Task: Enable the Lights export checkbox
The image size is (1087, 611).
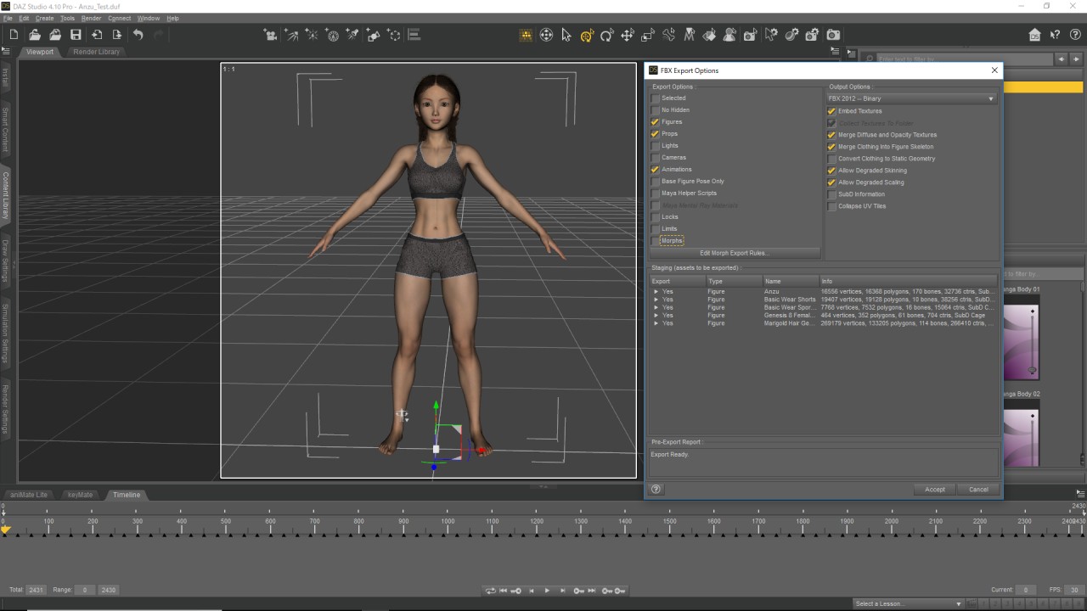Action: pos(656,146)
